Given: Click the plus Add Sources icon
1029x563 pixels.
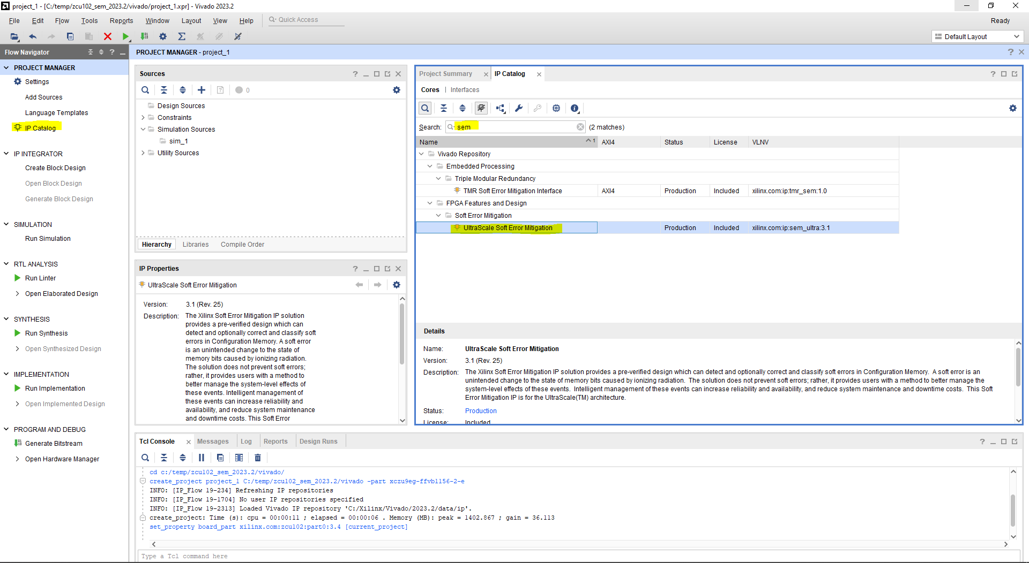Looking at the screenshot, I should pos(202,90).
